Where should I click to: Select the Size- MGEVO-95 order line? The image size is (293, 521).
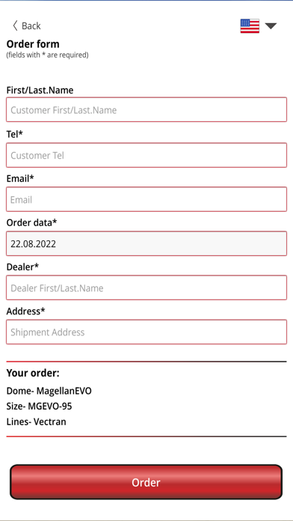pyautogui.click(x=39, y=406)
